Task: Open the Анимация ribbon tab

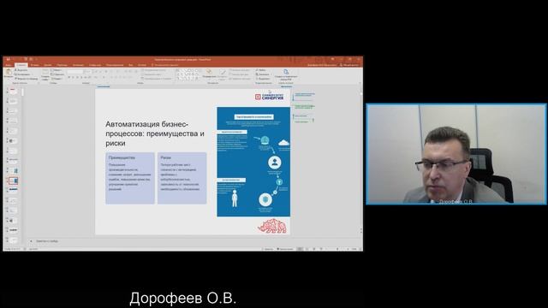Action: (78, 65)
